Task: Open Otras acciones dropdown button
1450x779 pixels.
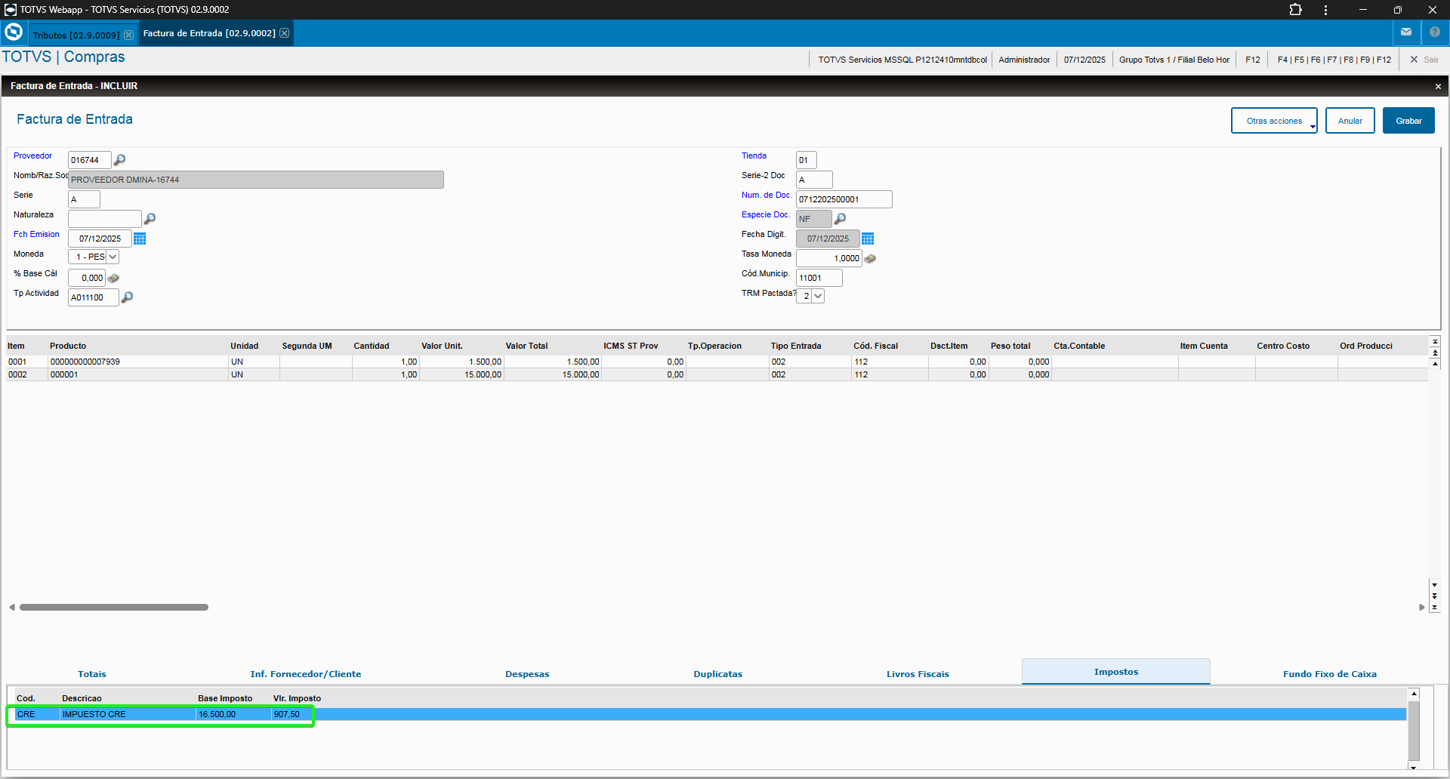Action: pyautogui.click(x=1274, y=121)
